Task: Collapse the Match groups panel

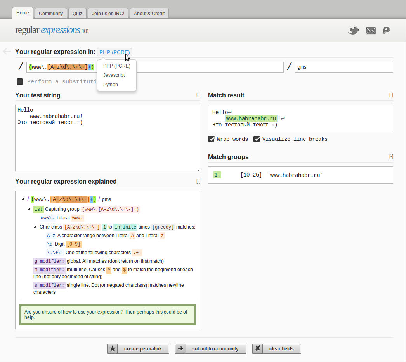Action: pyautogui.click(x=391, y=157)
